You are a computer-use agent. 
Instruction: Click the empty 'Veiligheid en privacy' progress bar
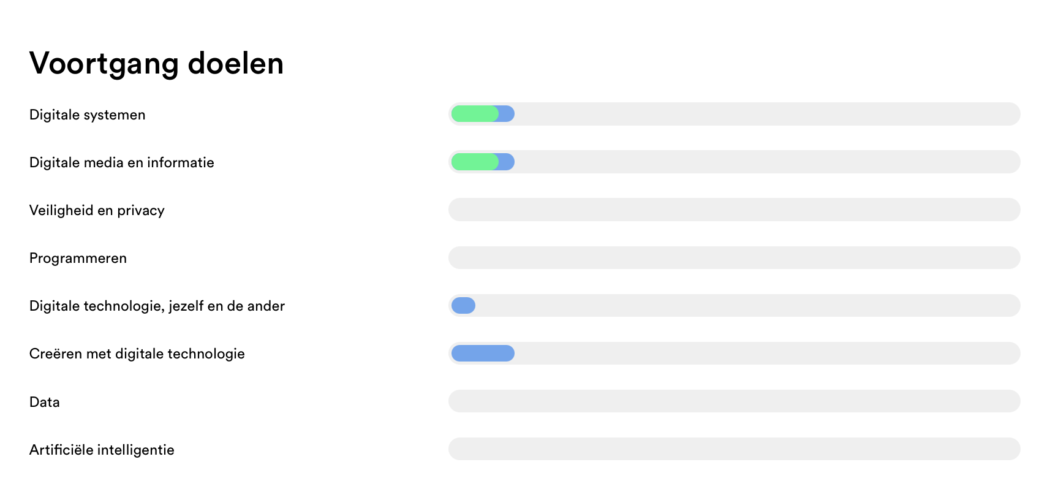[x=735, y=209]
